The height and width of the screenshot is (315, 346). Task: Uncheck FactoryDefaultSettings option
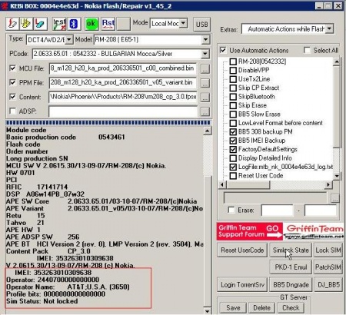pyautogui.click(x=233, y=149)
